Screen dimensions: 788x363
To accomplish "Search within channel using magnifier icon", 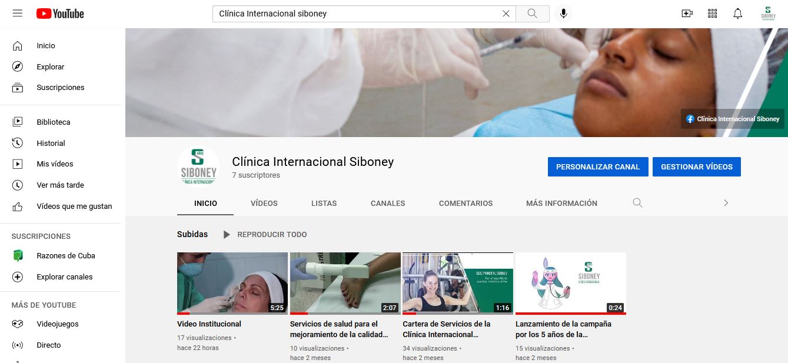I will click(x=637, y=203).
